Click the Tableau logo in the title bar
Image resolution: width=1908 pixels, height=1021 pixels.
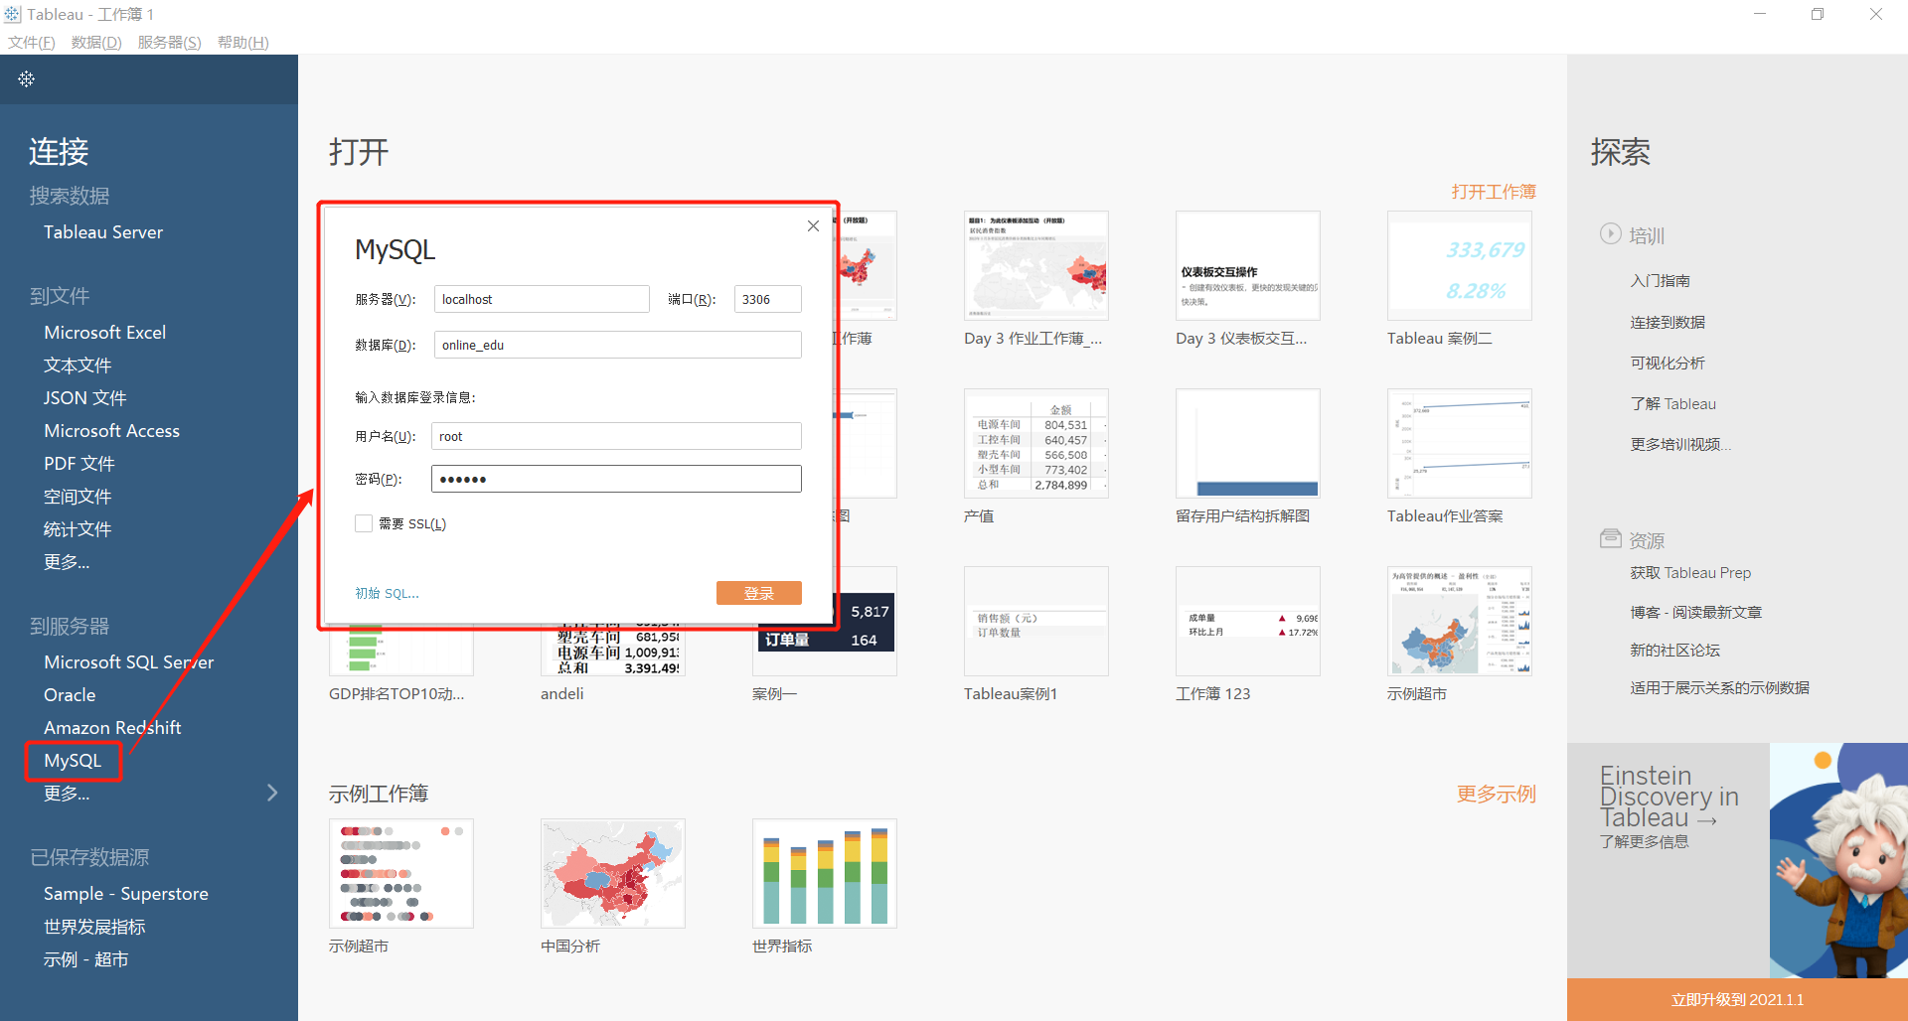coord(12,14)
